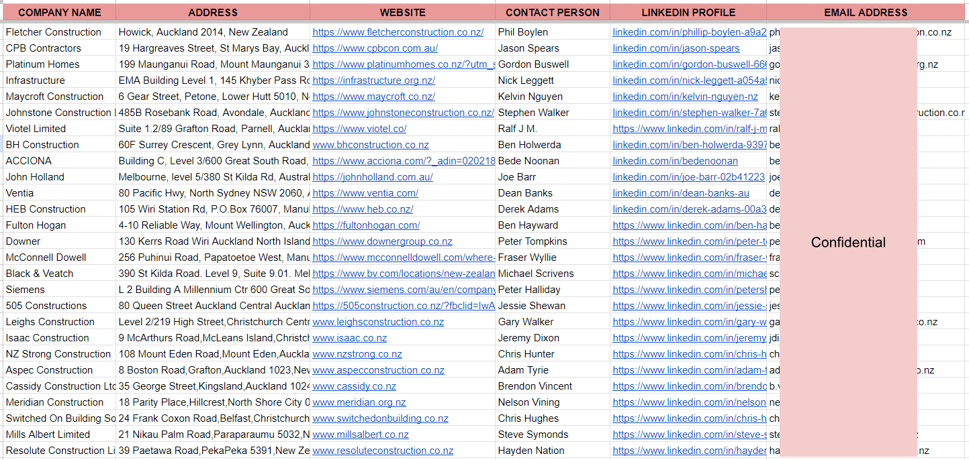Select the Howick, Auckland 2014 address cell

pyautogui.click(x=213, y=32)
